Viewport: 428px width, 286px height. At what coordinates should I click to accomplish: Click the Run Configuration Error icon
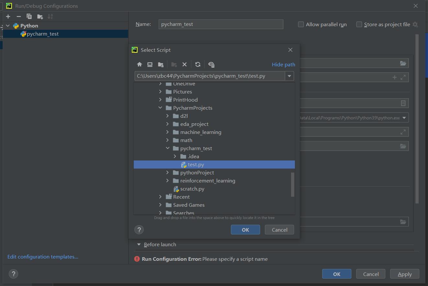coord(137,259)
